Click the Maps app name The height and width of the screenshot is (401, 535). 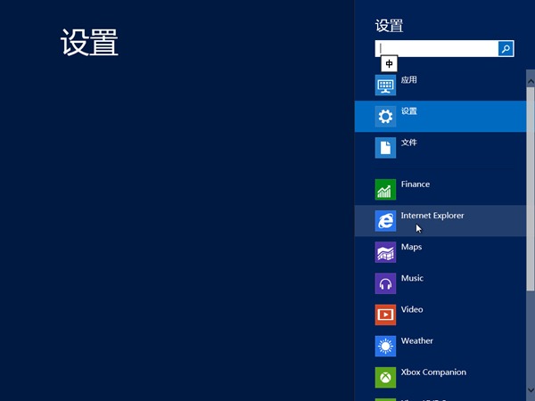[411, 247]
